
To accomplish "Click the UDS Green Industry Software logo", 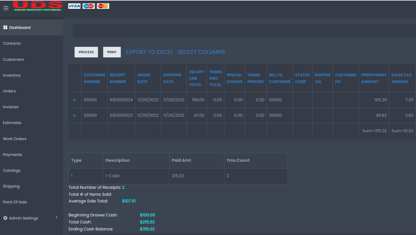I will [38, 6].
